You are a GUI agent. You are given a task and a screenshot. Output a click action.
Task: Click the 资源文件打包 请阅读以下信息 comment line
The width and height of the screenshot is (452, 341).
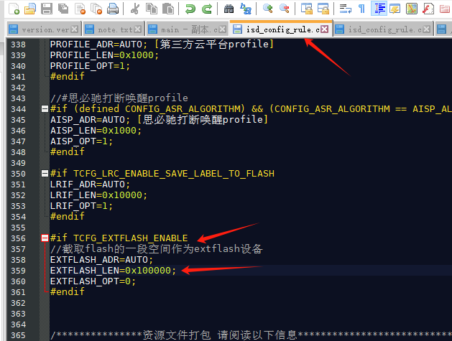click(251, 335)
